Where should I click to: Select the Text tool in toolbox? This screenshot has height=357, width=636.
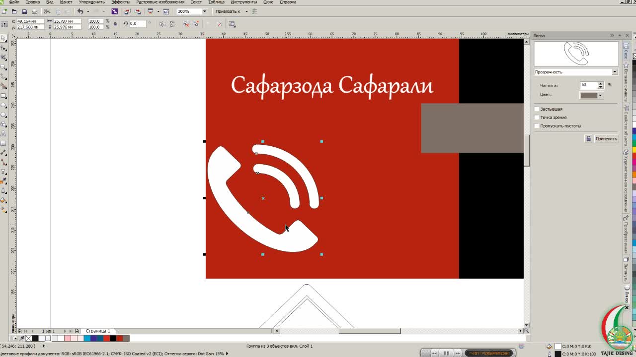(3, 134)
